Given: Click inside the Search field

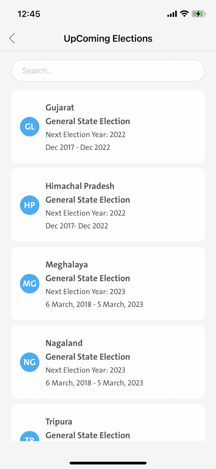Looking at the screenshot, I should point(108,71).
